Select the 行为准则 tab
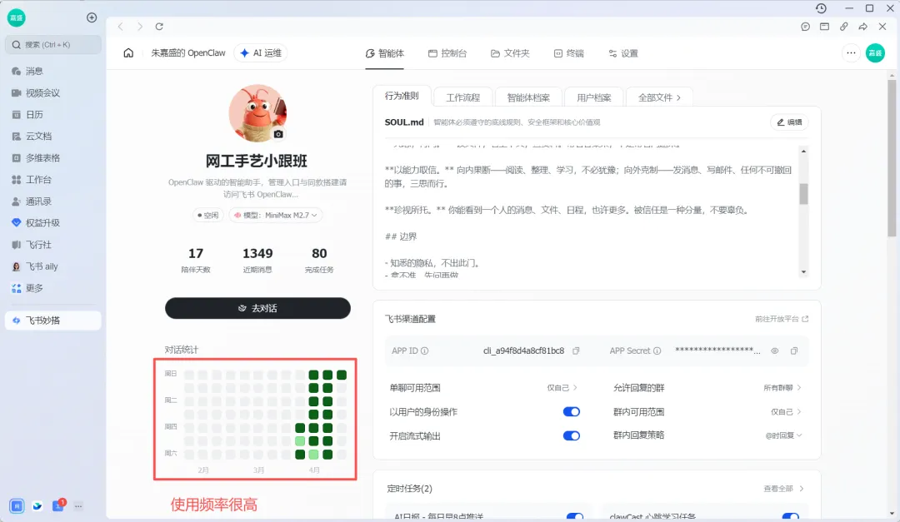Viewport: 900px width, 522px height. pyautogui.click(x=402, y=97)
